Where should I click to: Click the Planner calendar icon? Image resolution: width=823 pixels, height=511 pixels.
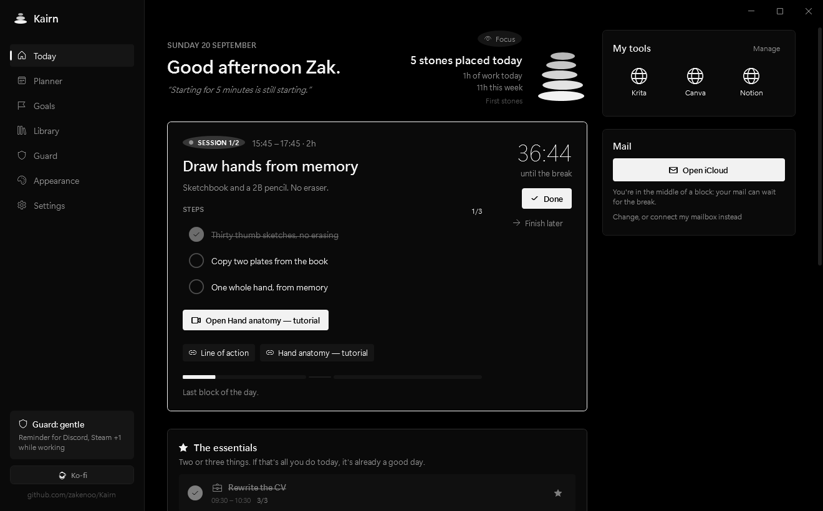pos(22,80)
